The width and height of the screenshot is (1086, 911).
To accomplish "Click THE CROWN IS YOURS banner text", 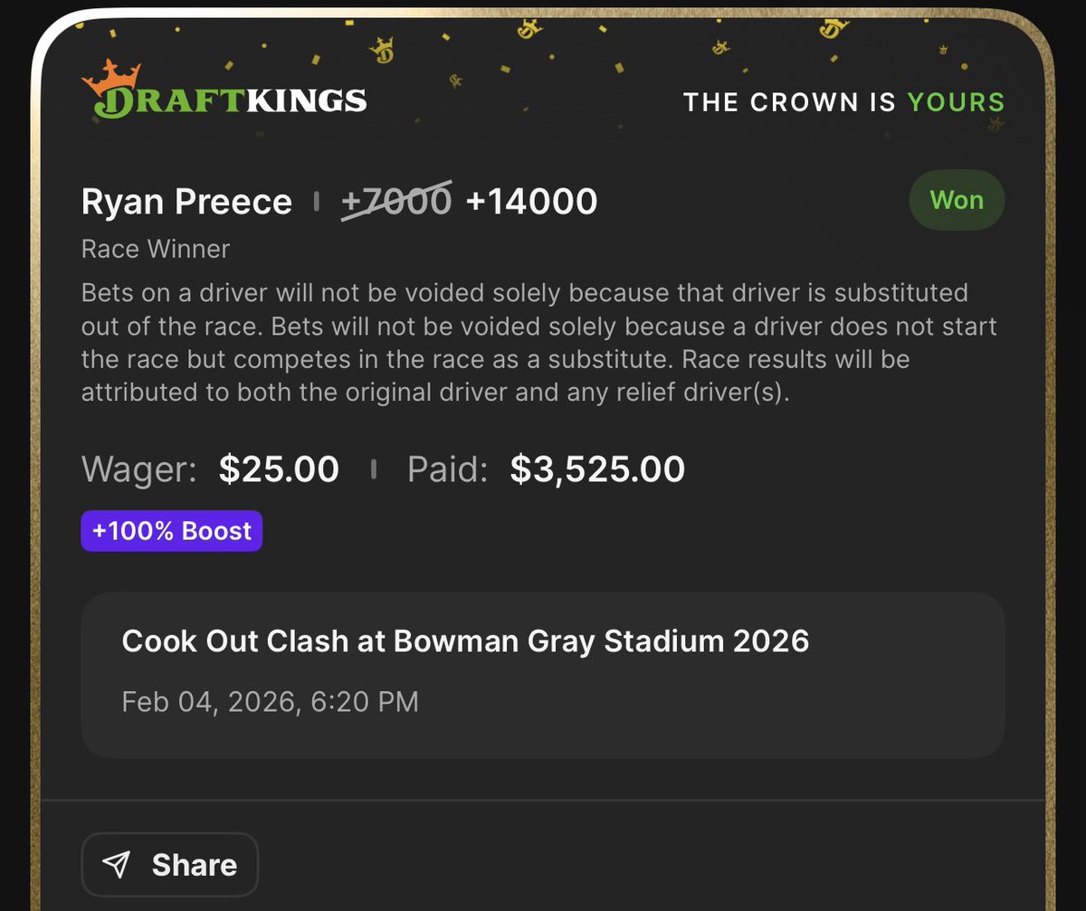I will pyautogui.click(x=843, y=102).
